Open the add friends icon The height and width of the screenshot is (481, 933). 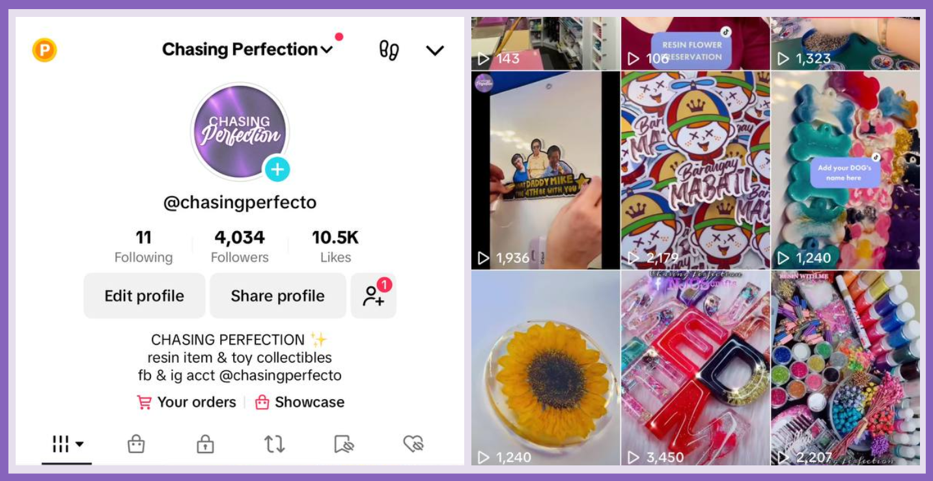[x=374, y=295]
